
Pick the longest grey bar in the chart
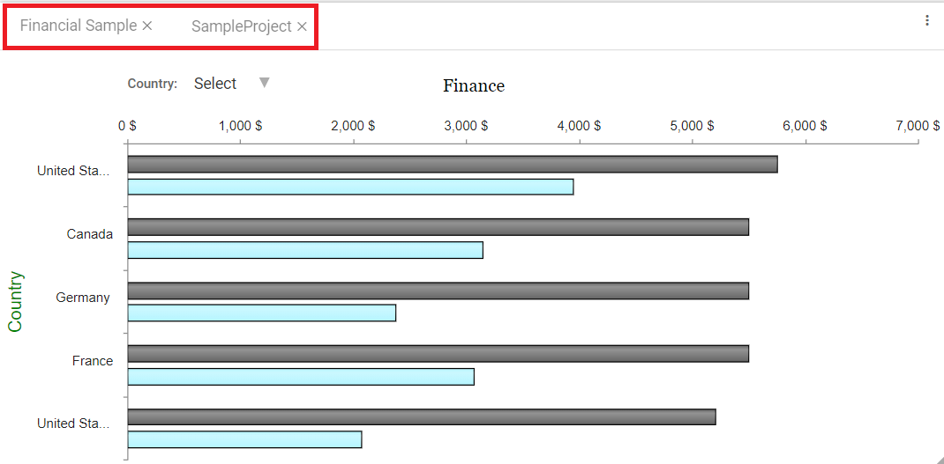452,165
